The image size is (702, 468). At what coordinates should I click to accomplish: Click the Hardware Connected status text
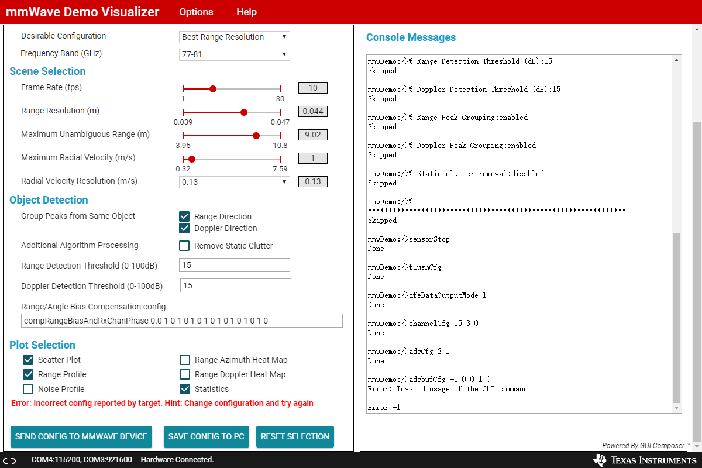(x=177, y=460)
